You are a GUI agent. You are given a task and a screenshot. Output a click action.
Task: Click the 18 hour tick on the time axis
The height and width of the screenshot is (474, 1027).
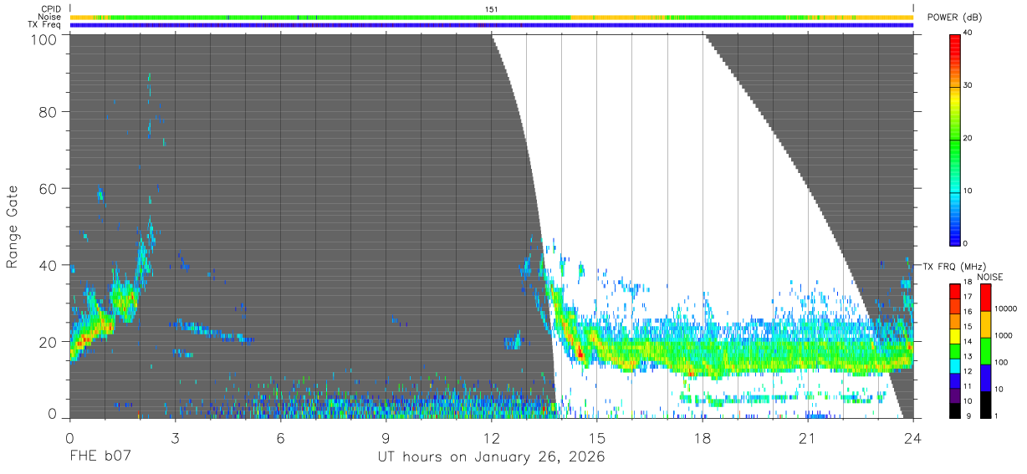[x=702, y=437]
